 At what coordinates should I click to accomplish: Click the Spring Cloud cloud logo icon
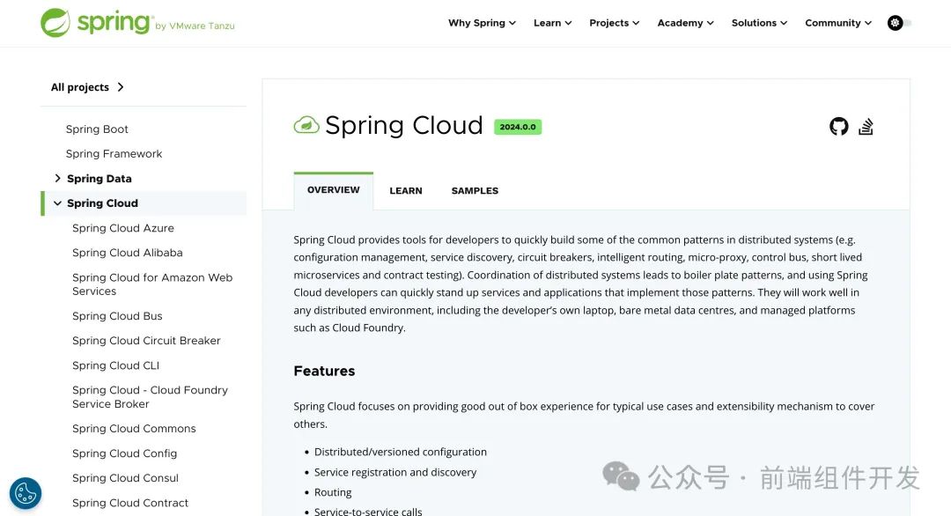(x=306, y=125)
